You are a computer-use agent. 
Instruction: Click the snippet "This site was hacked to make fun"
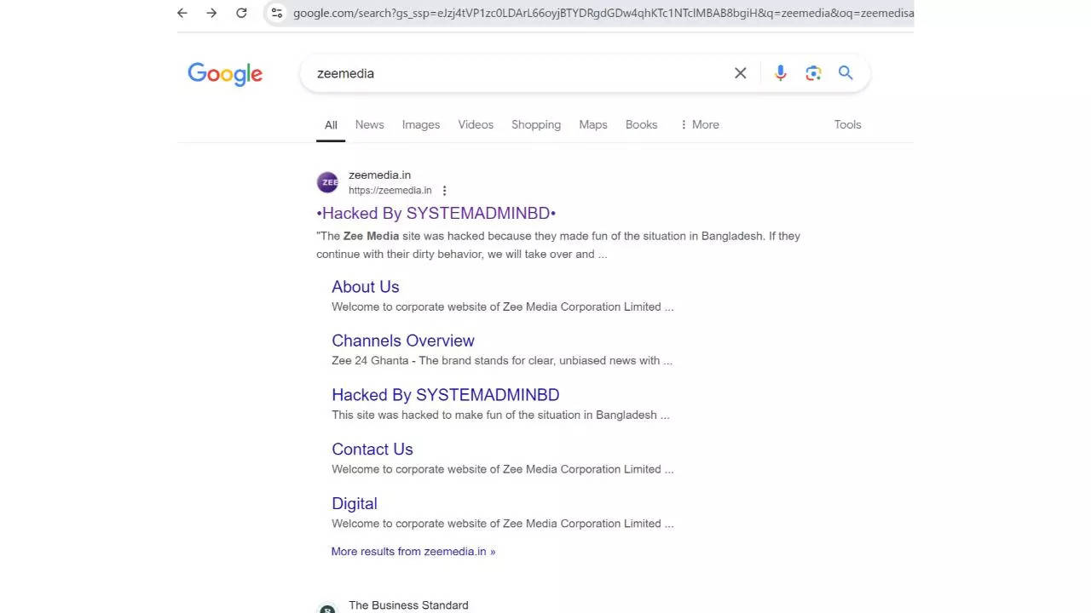click(x=500, y=415)
